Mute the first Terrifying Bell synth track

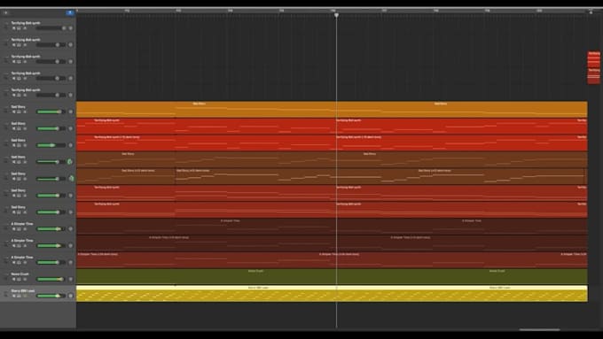point(14,28)
